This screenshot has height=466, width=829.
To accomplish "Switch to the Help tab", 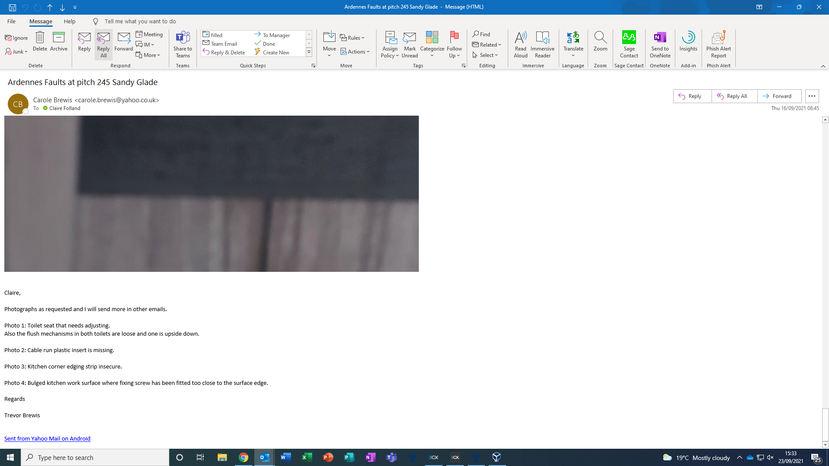I will (x=70, y=21).
